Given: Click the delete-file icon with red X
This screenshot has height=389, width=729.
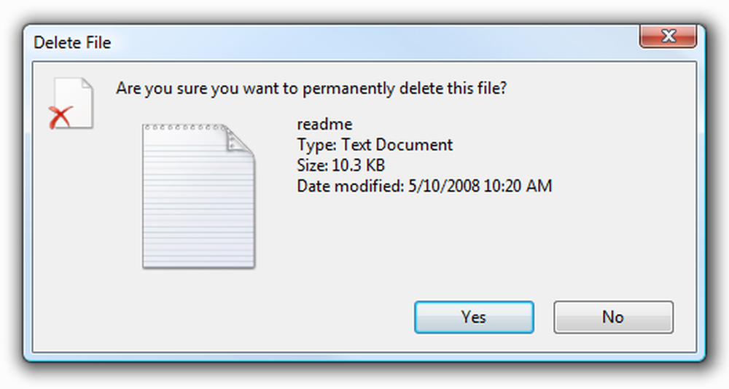Looking at the screenshot, I should [x=71, y=103].
